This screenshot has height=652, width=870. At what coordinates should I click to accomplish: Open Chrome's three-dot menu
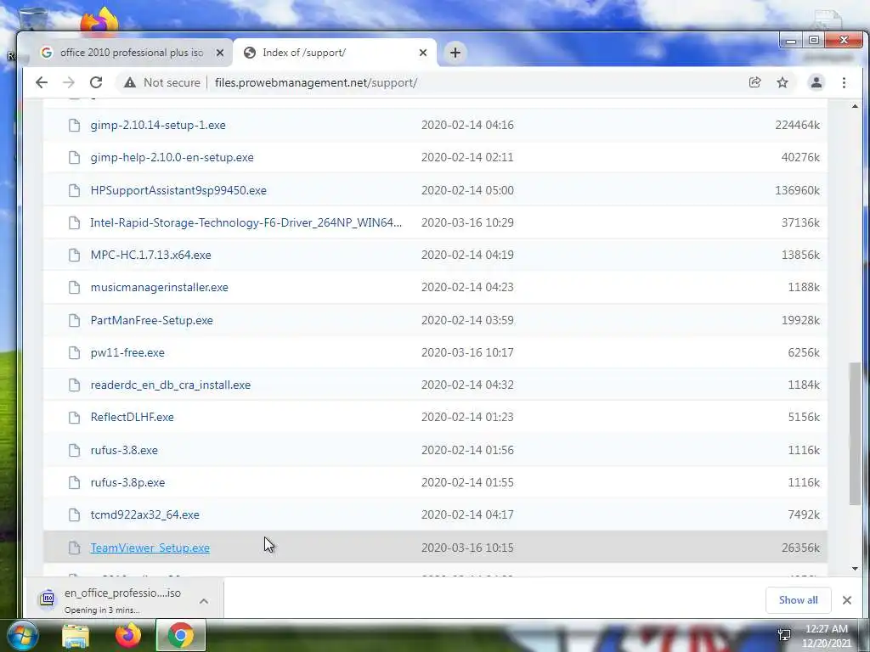[x=844, y=82]
